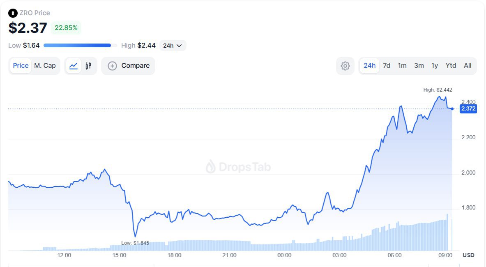Select the 7d timeframe tab
This screenshot has width=486, height=267.
coord(387,66)
